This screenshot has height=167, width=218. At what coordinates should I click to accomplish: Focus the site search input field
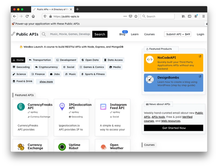(x=70, y=34)
